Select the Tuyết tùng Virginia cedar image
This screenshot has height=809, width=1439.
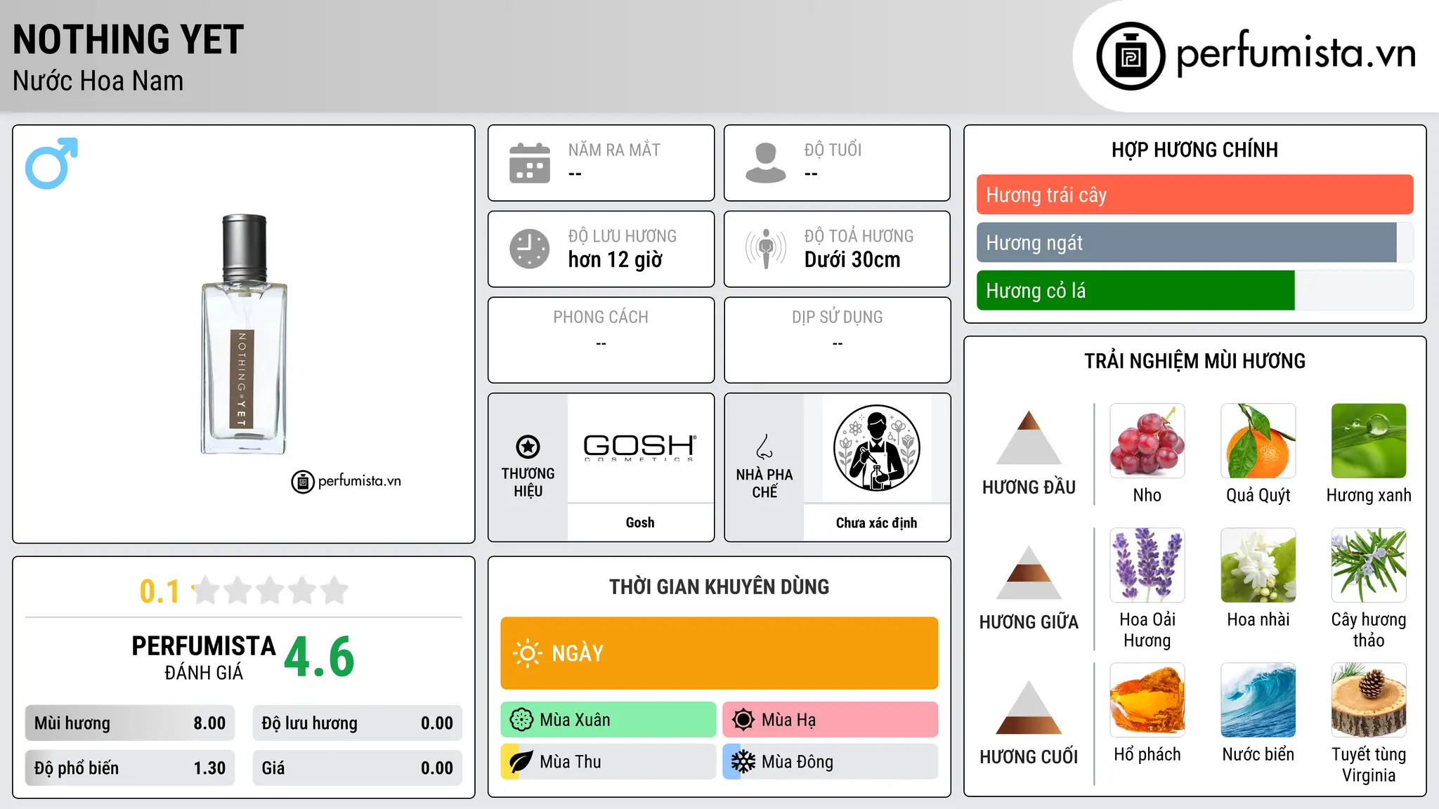coord(1369,700)
